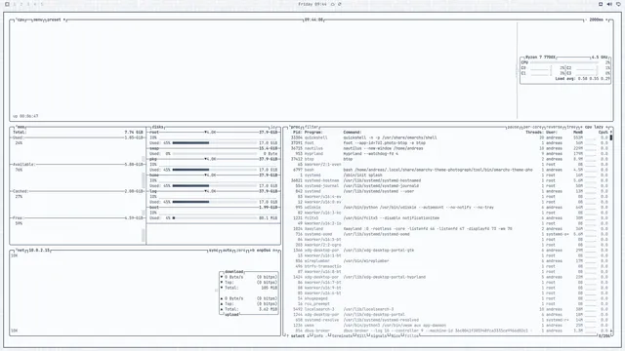Click the Cpu% column header
This screenshot has height=351, width=625.
coord(604,133)
